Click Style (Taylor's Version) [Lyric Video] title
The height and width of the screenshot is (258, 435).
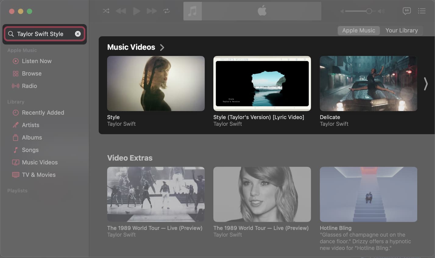pyautogui.click(x=259, y=117)
